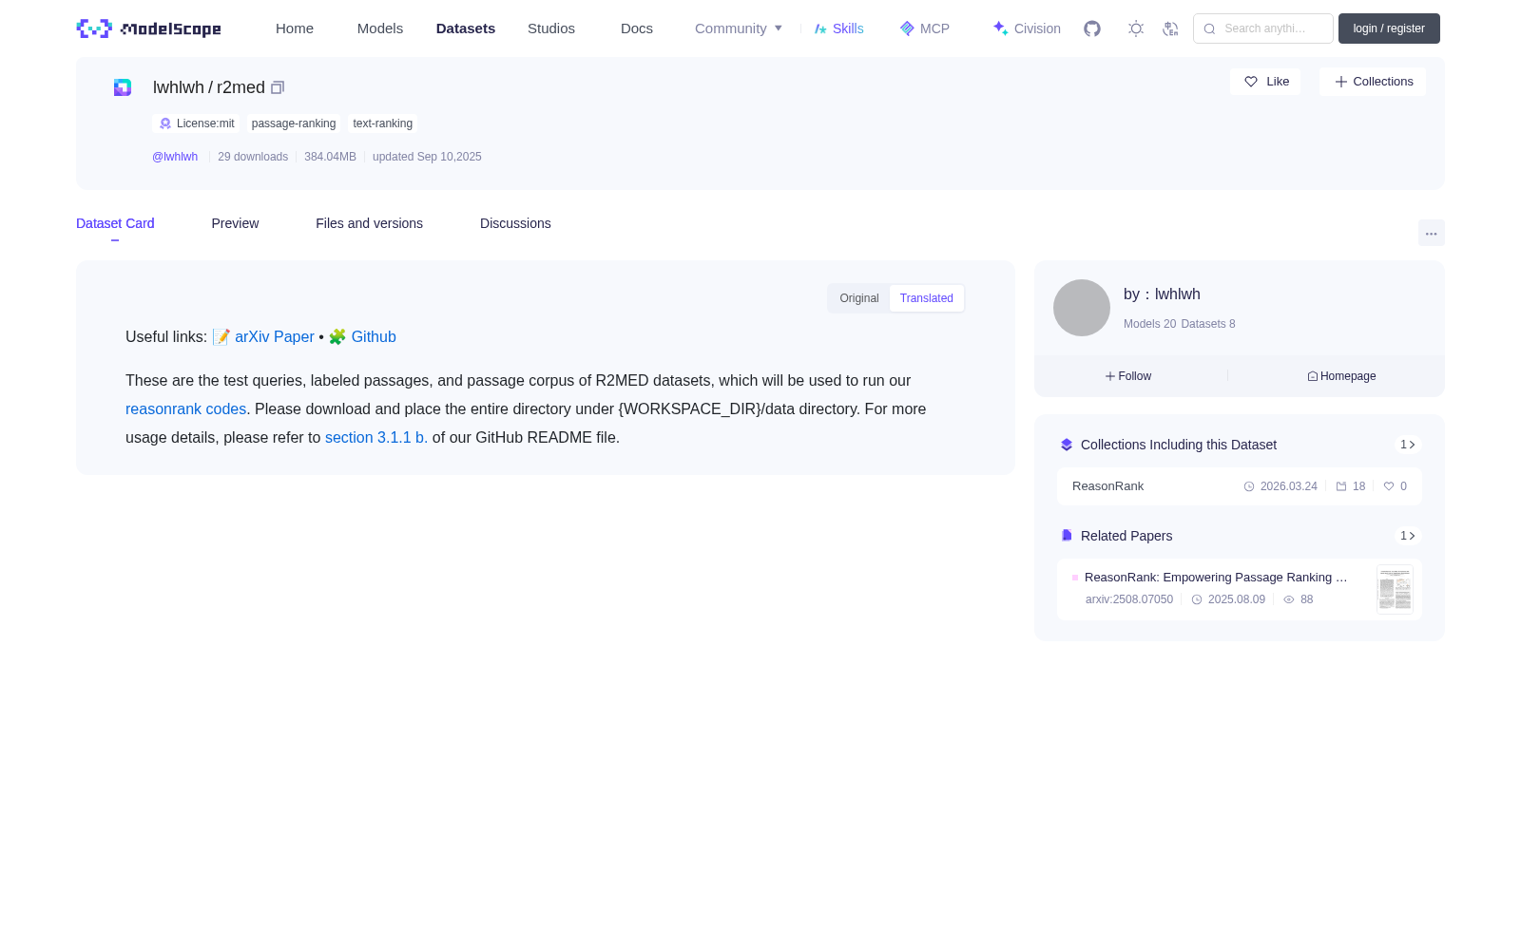
Task: Open Datasets in navigation
Action: tap(466, 28)
